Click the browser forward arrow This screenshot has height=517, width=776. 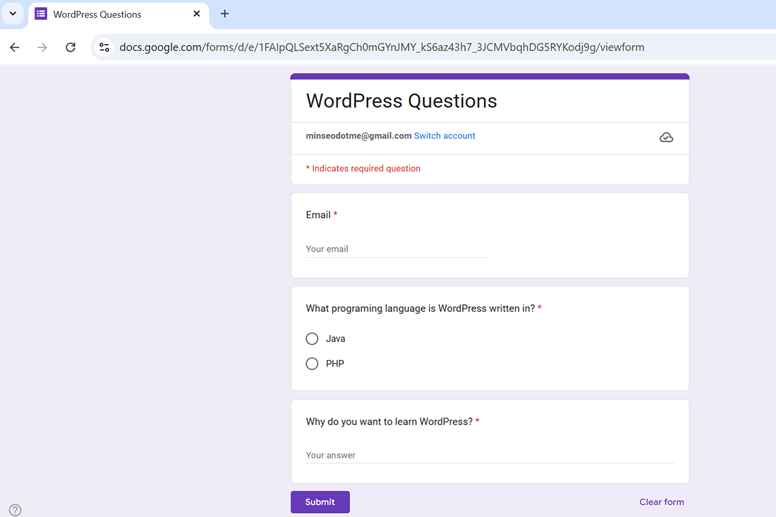(x=42, y=48)
